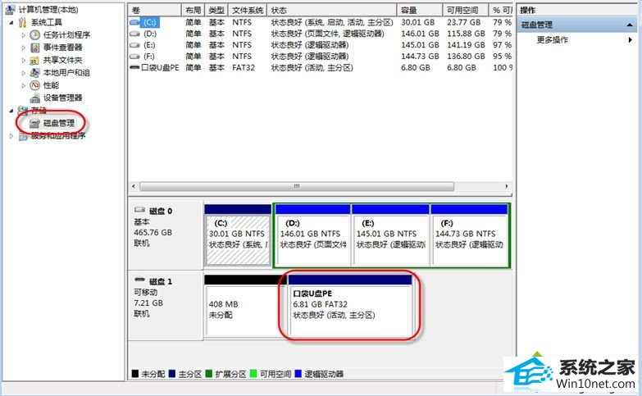This screenshot has height=396, width=642.
Task: Click the 141.19 GB free space cell
Action: click(x=466, y=45)
